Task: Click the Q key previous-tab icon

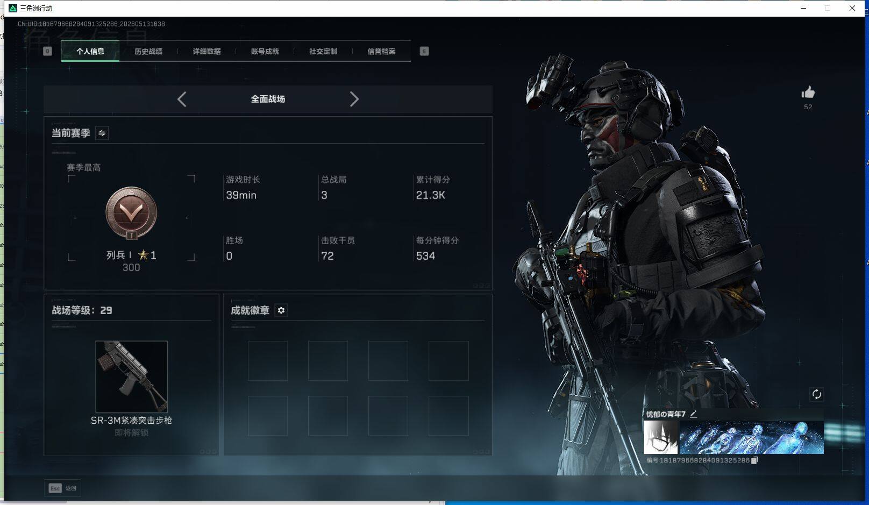Action: point(47,51)
